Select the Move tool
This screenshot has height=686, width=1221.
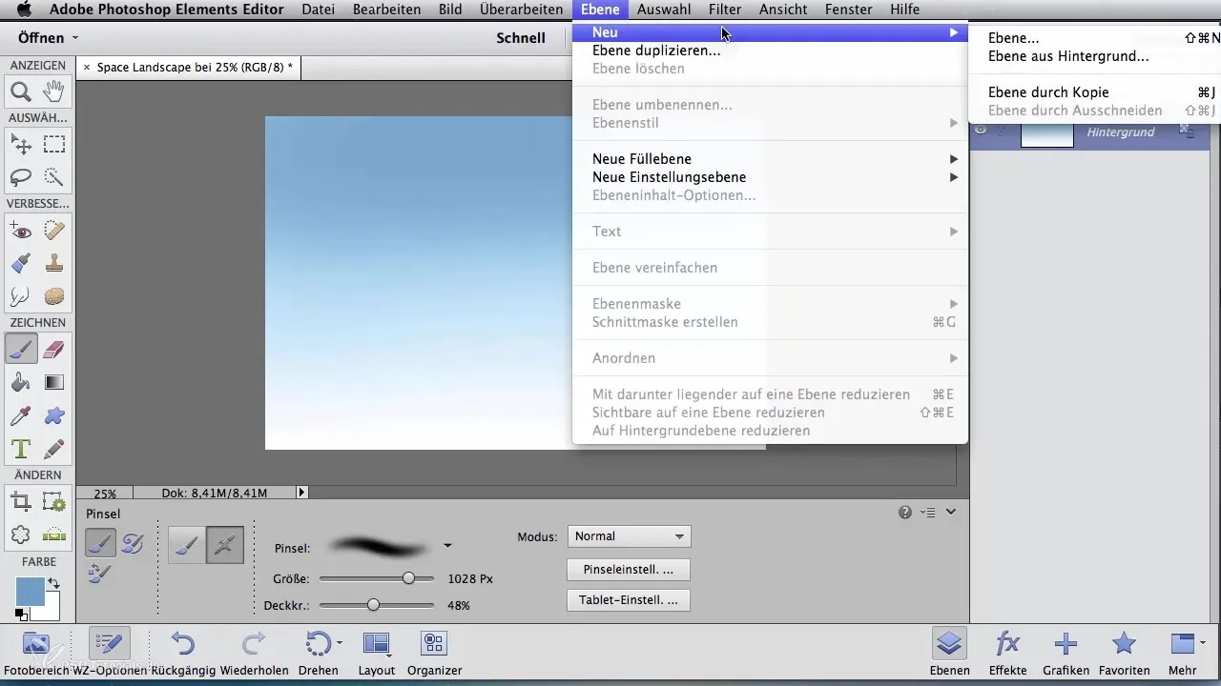21,145
